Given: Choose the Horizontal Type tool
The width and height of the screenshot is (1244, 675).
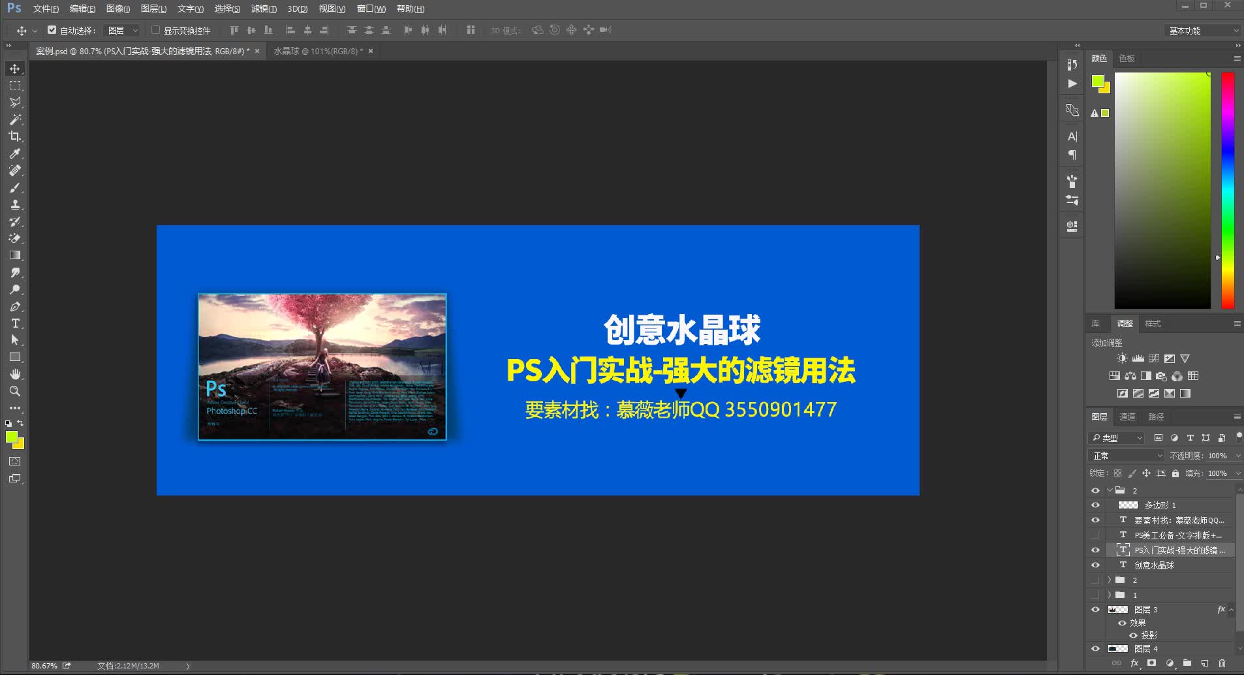Looking at the screenshot, I should coord(15,323).
